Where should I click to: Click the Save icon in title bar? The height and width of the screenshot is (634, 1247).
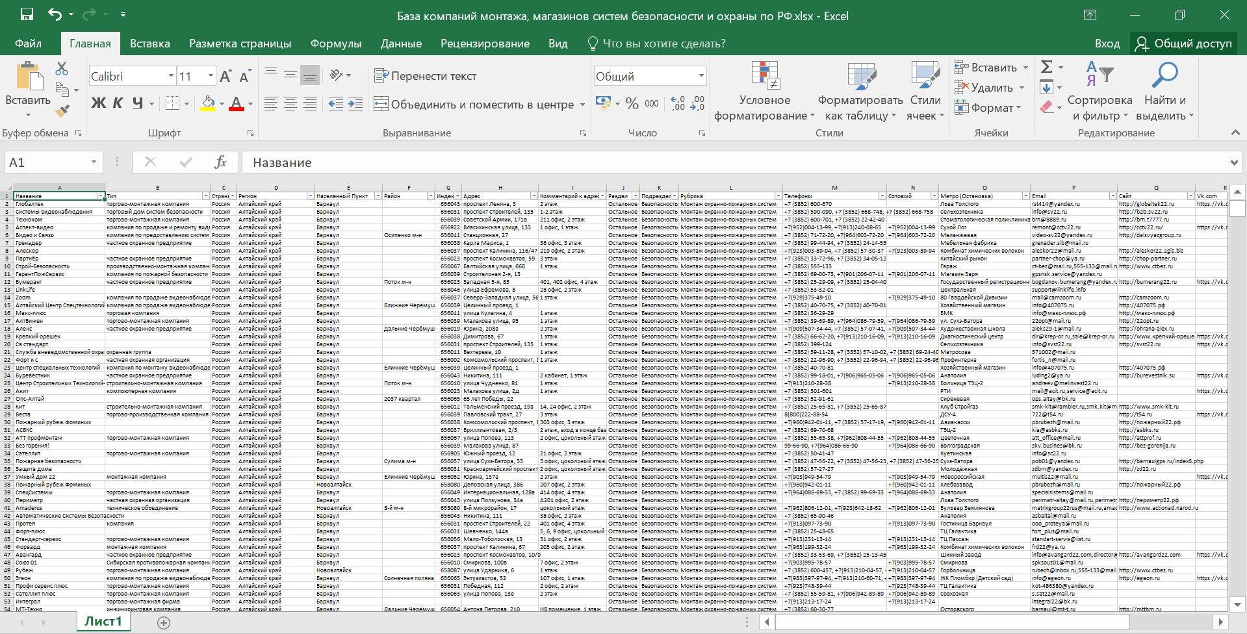[x=27, y=15]
